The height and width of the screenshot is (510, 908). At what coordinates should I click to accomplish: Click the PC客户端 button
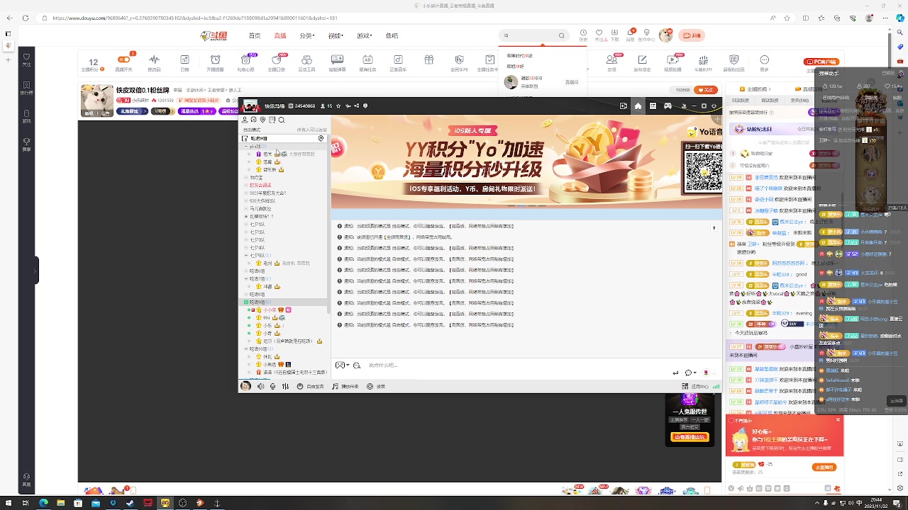click(x=823, y=62)
